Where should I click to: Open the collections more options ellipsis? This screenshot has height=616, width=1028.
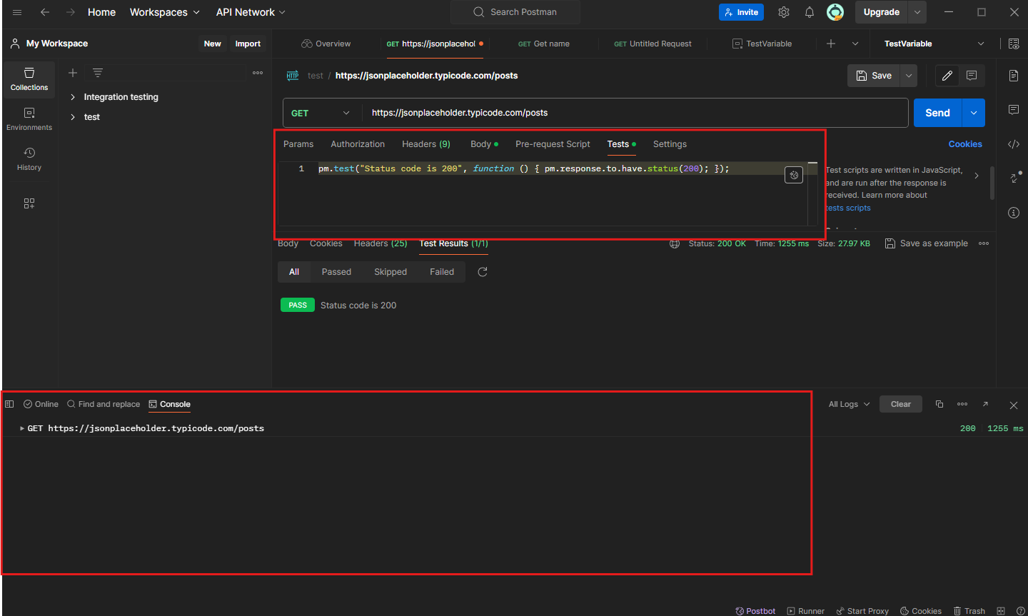coord(258,73)
